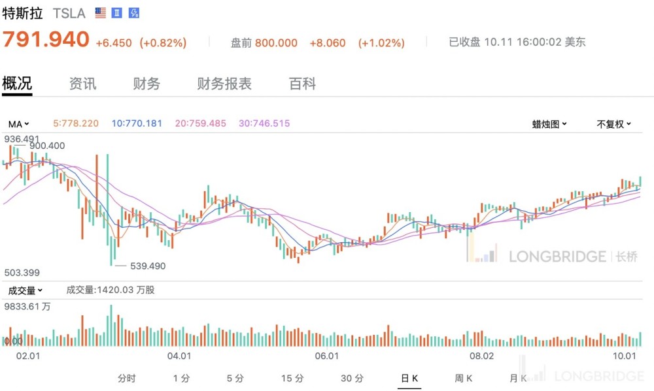This screenshot has height=391, width=654.
Task: Switch to 周K weekly candles
Action: (x=464, y=378)
